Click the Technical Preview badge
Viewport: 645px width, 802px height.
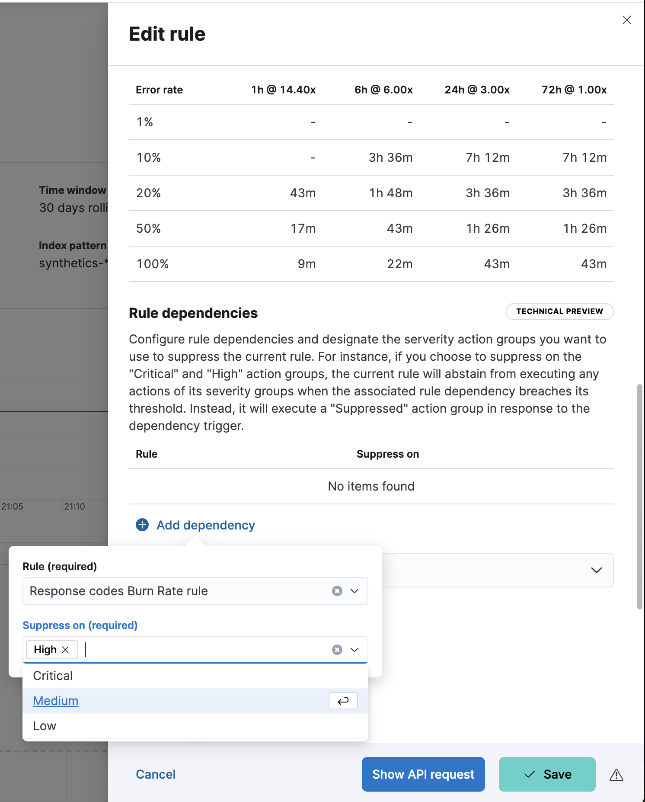[559, 311]
